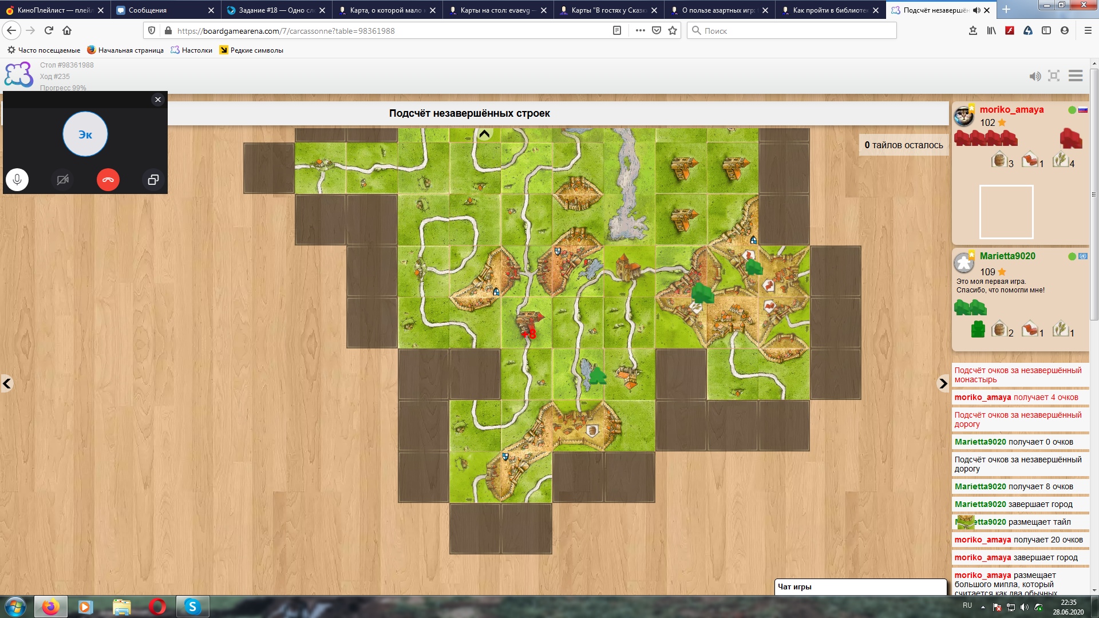1099x618 pixels.
Task: Click Marietta9020 barrel goods counter
Action: (x=1002, y=330)
